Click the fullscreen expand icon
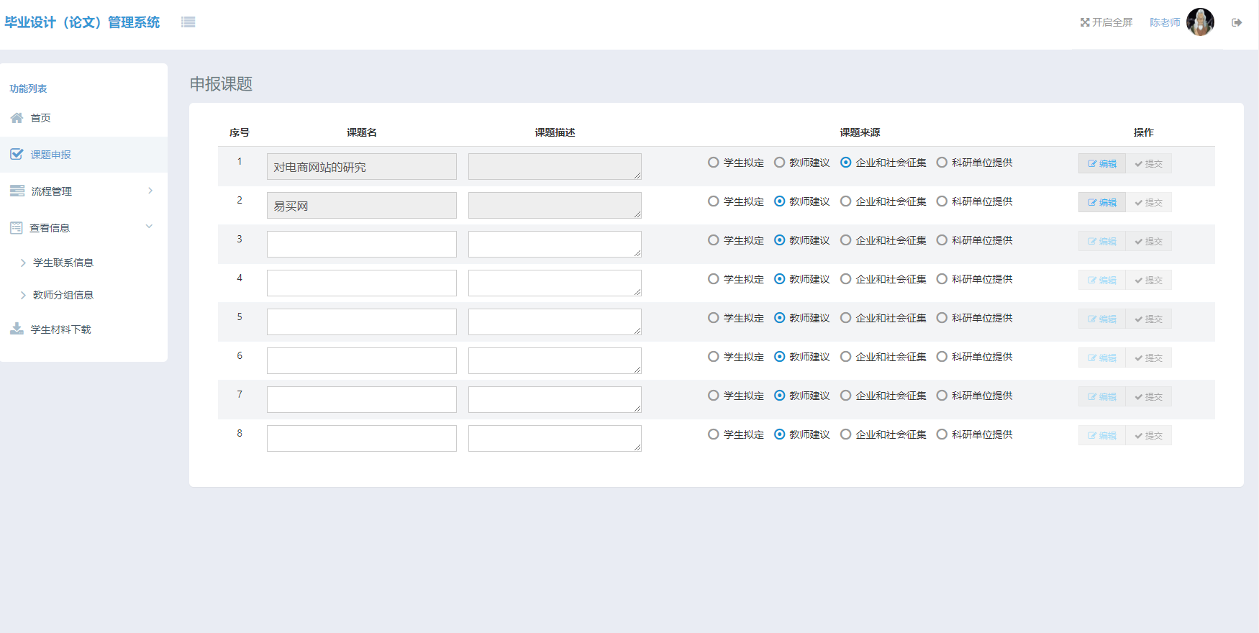Screen dimensions: 1259x633 point(1085,22)
